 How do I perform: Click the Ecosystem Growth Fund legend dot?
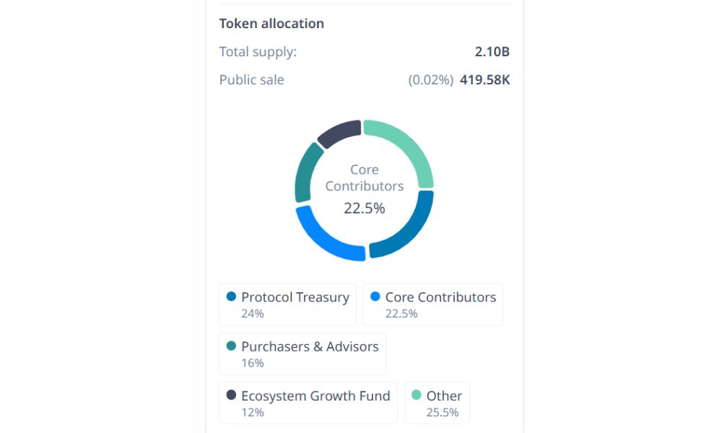click(x=230, y=395)
